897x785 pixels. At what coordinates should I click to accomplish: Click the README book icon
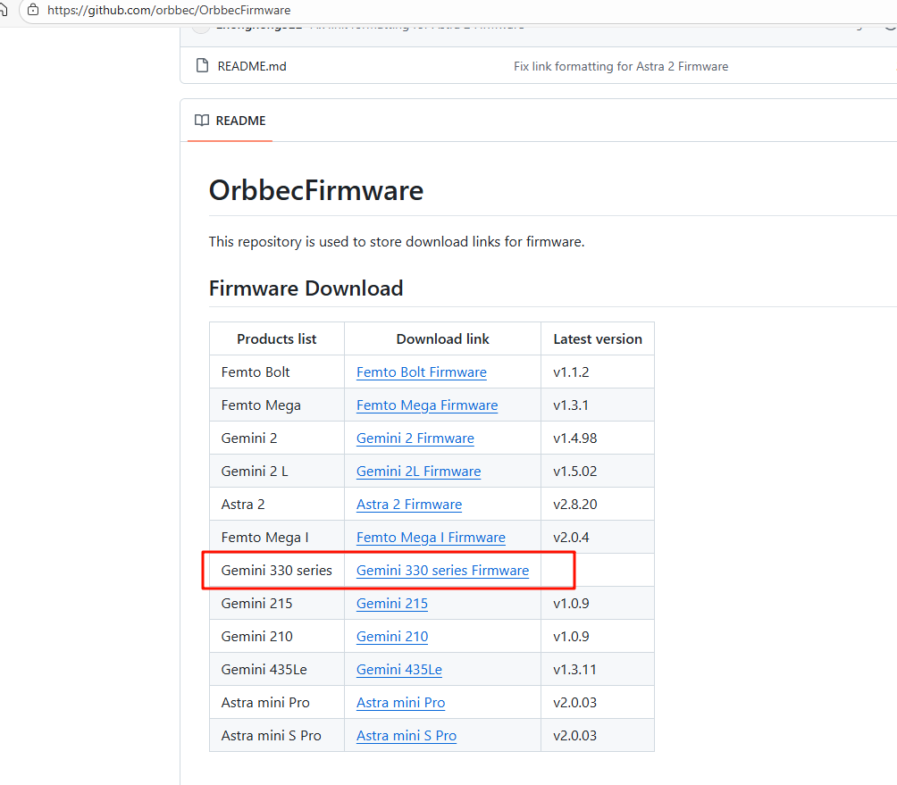pos(202,121)
